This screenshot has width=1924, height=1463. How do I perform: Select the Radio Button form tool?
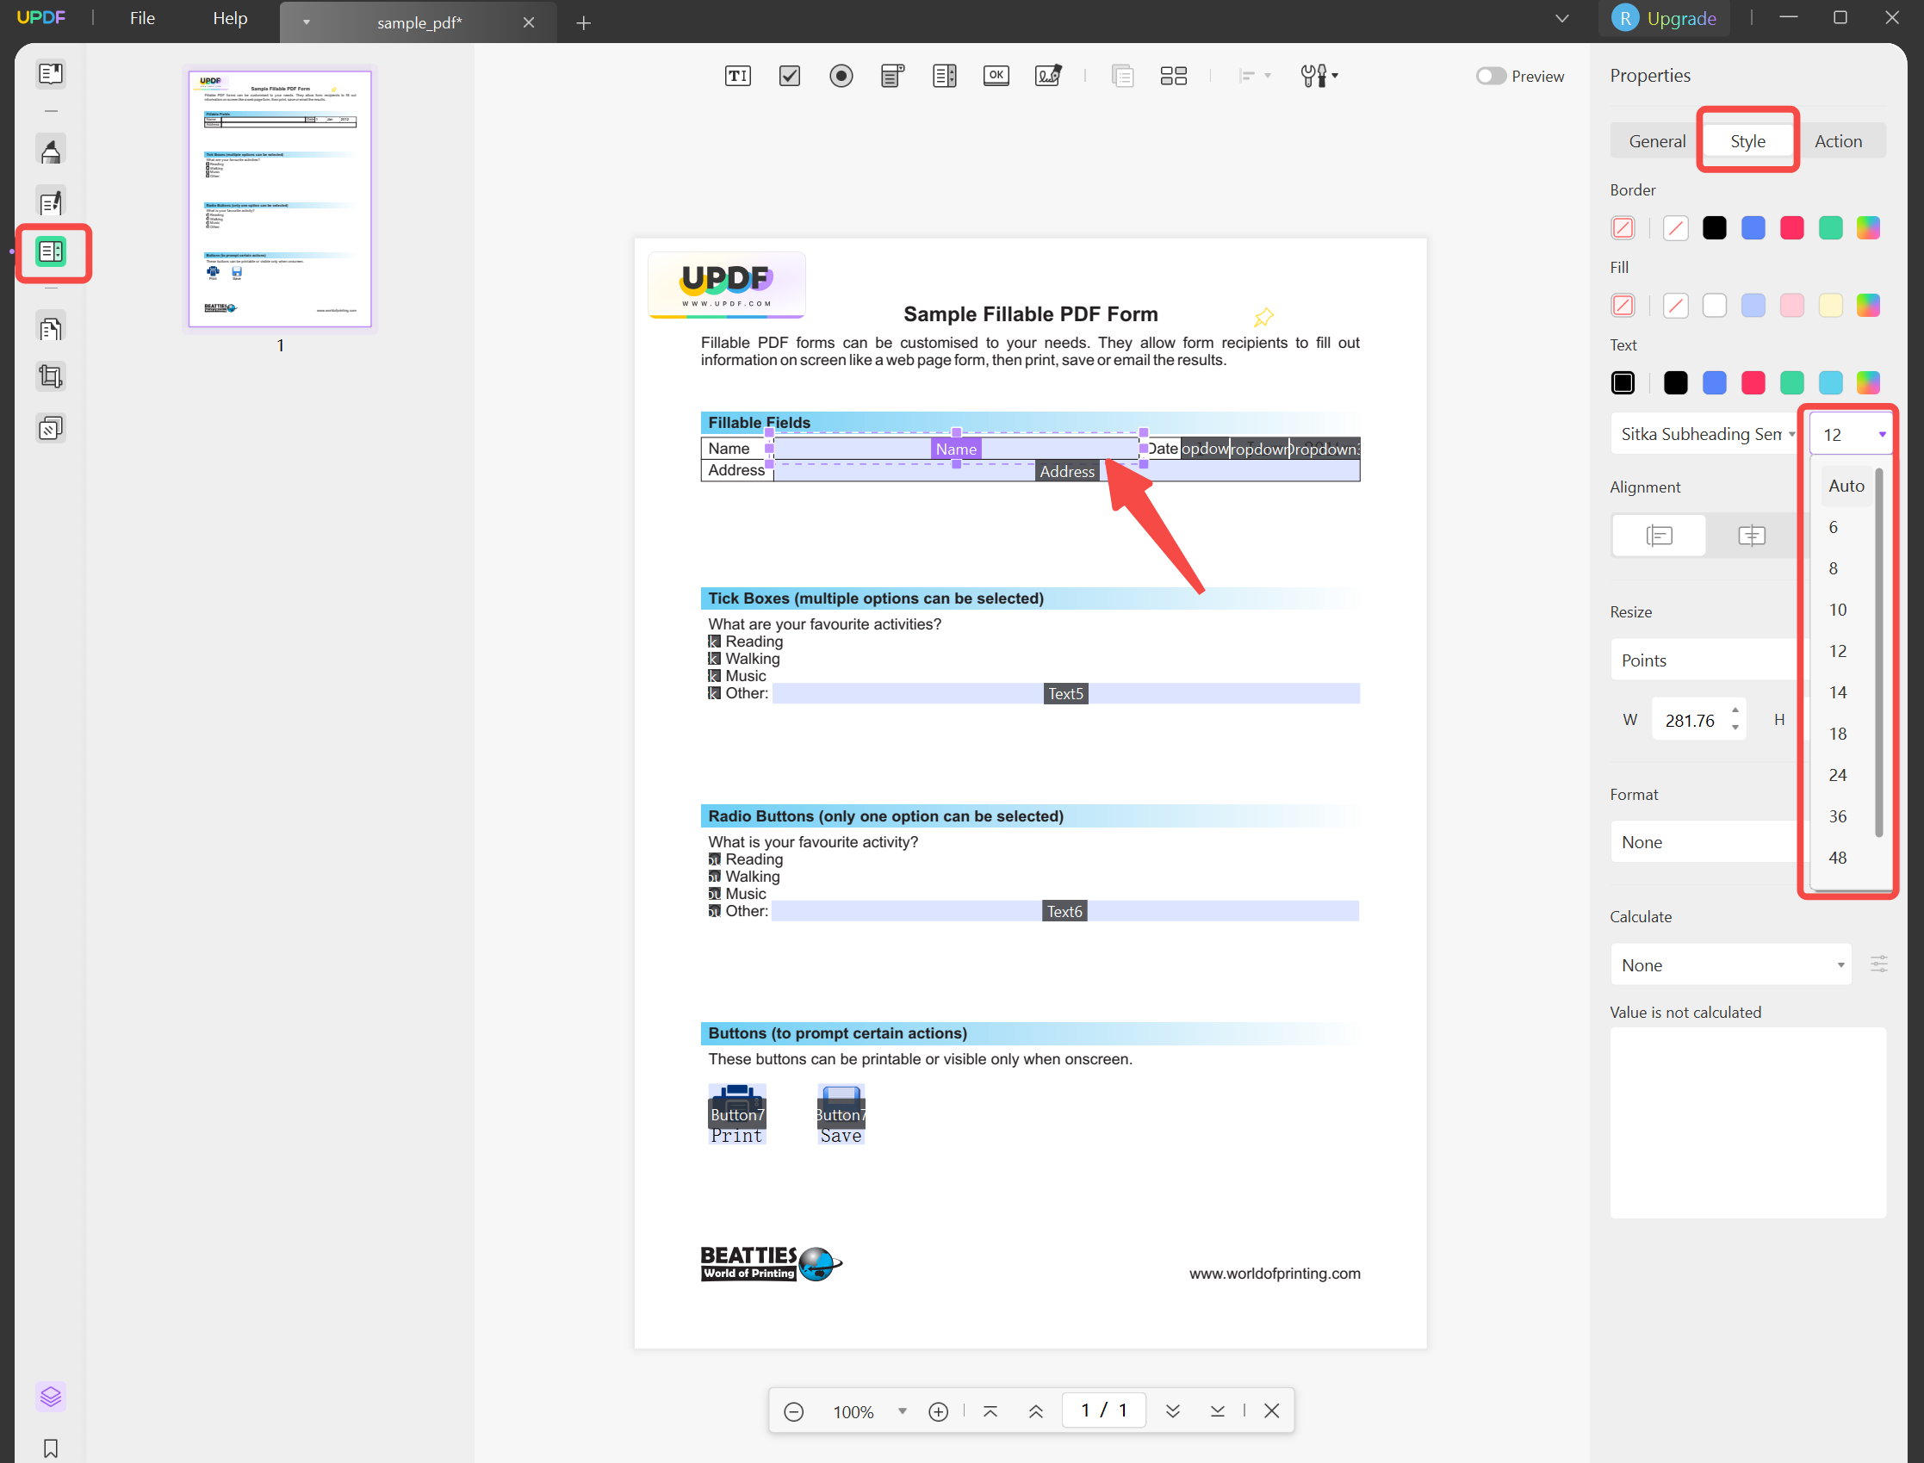[x=841, y=76]
